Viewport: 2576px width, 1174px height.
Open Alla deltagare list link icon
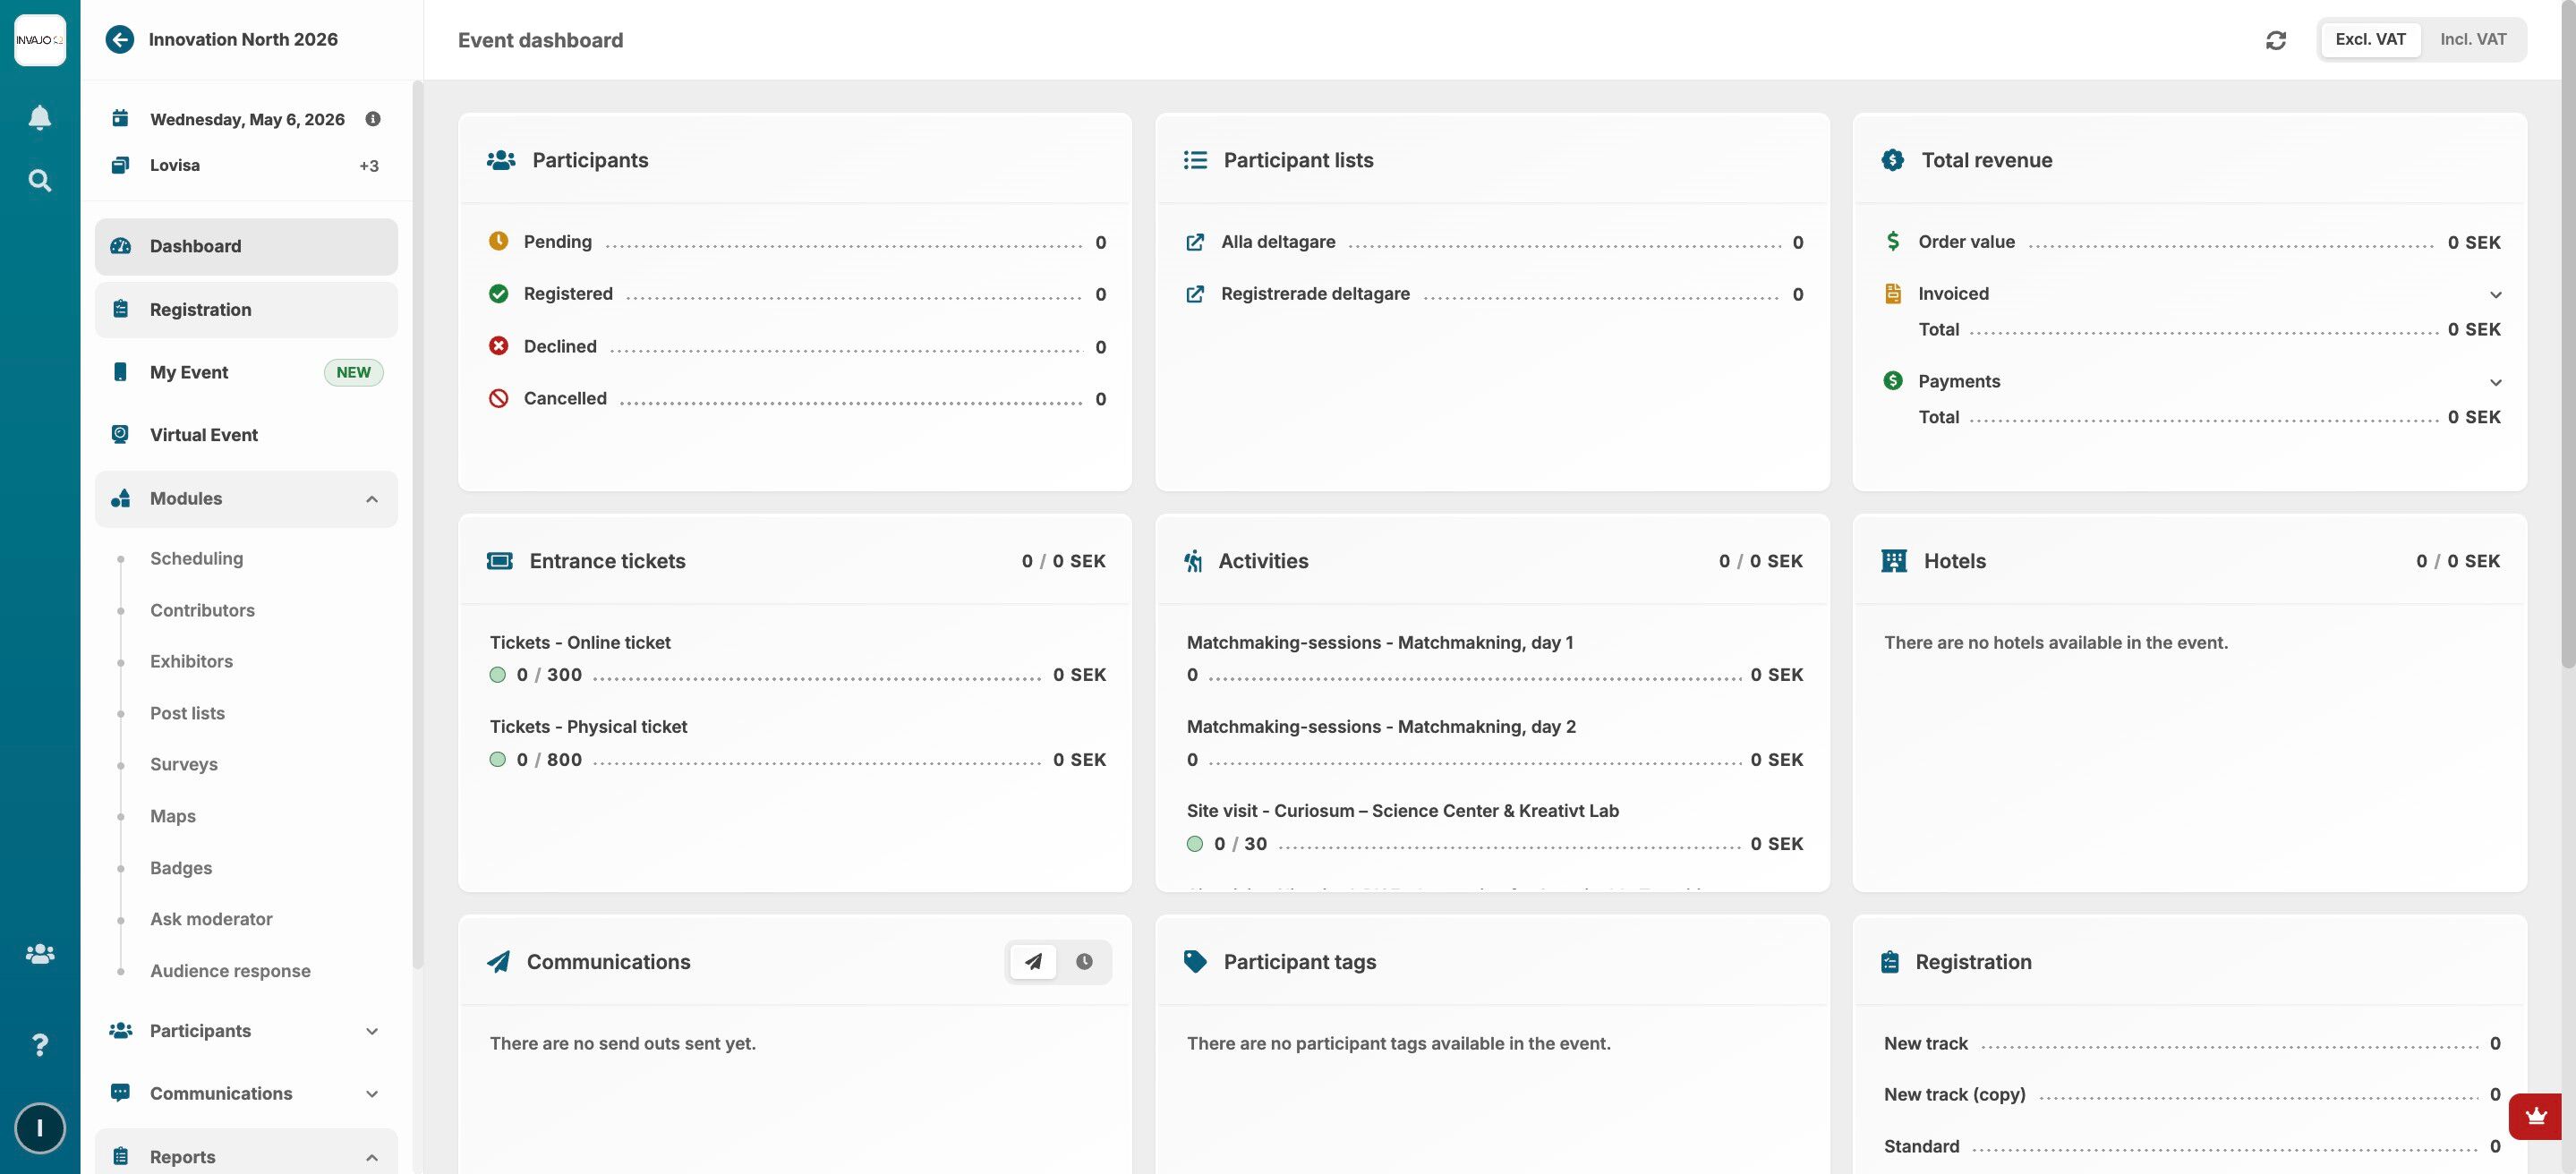[x=1194, y=242]
